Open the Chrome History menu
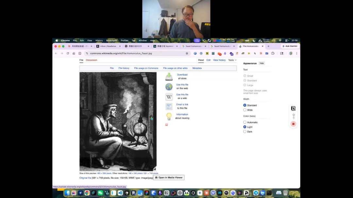Image resolution: width=353 pixels, height=198 pixels. click(x=99, y=41)
